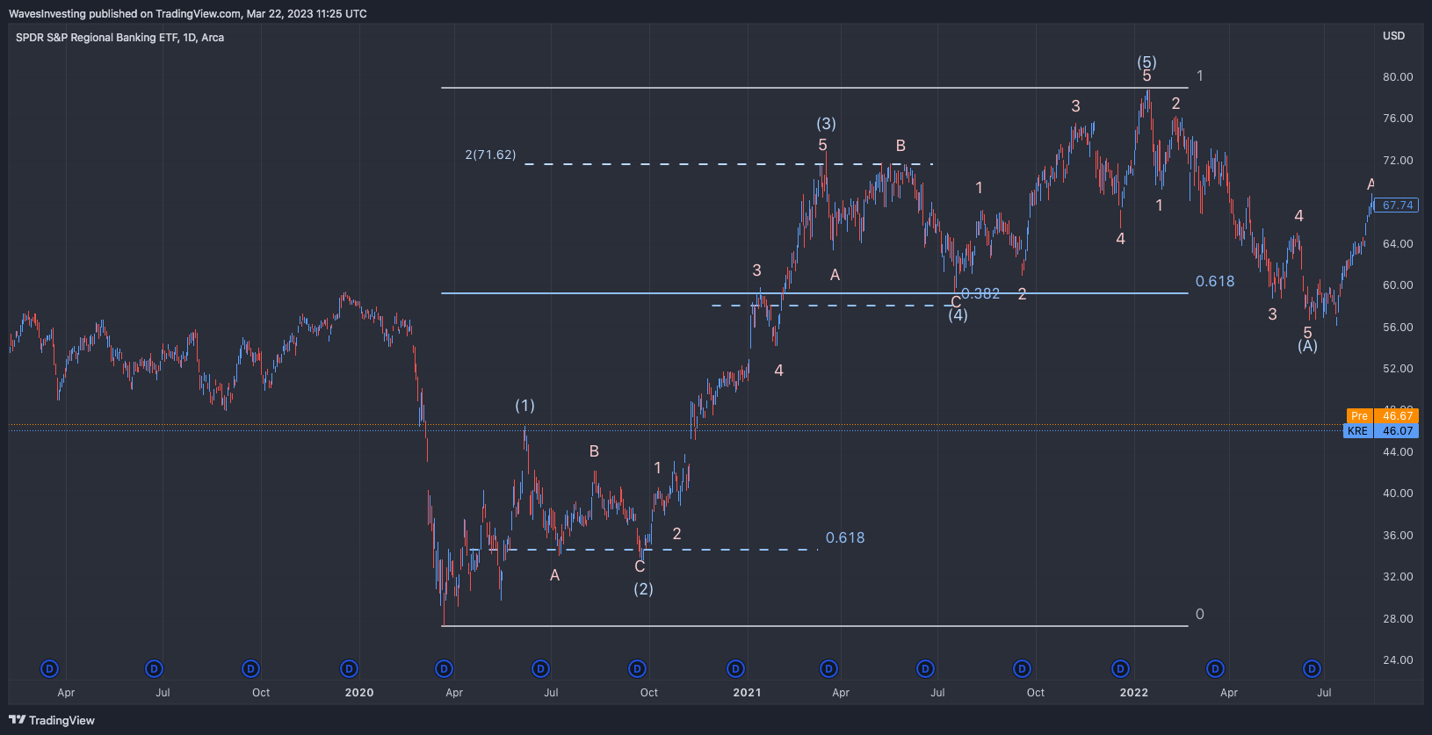1432x735 pixels.
Task: Select the dividend marker beside July 2022
Action: click(1313, 669)
